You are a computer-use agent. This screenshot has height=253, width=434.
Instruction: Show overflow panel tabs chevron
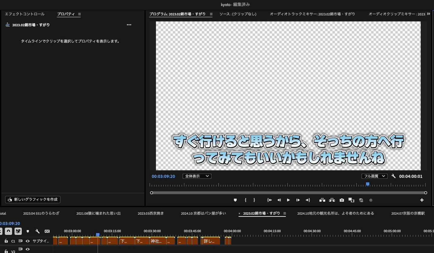tap(428, 14)
